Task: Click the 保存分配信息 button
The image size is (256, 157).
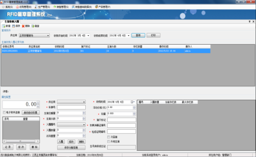Action: click(71, 148)
